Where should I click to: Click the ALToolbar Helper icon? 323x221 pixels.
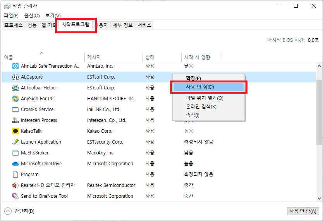pyautogui.click(x=15, y=88)
